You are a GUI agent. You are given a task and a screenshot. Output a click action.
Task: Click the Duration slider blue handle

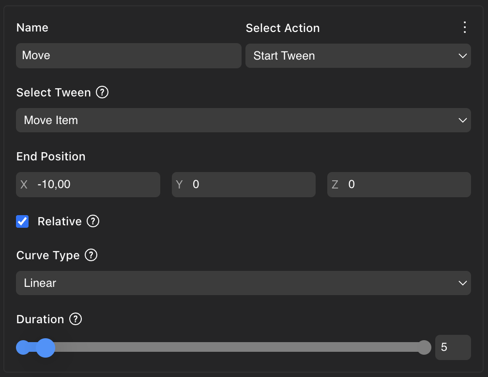[x=46, y=347]
